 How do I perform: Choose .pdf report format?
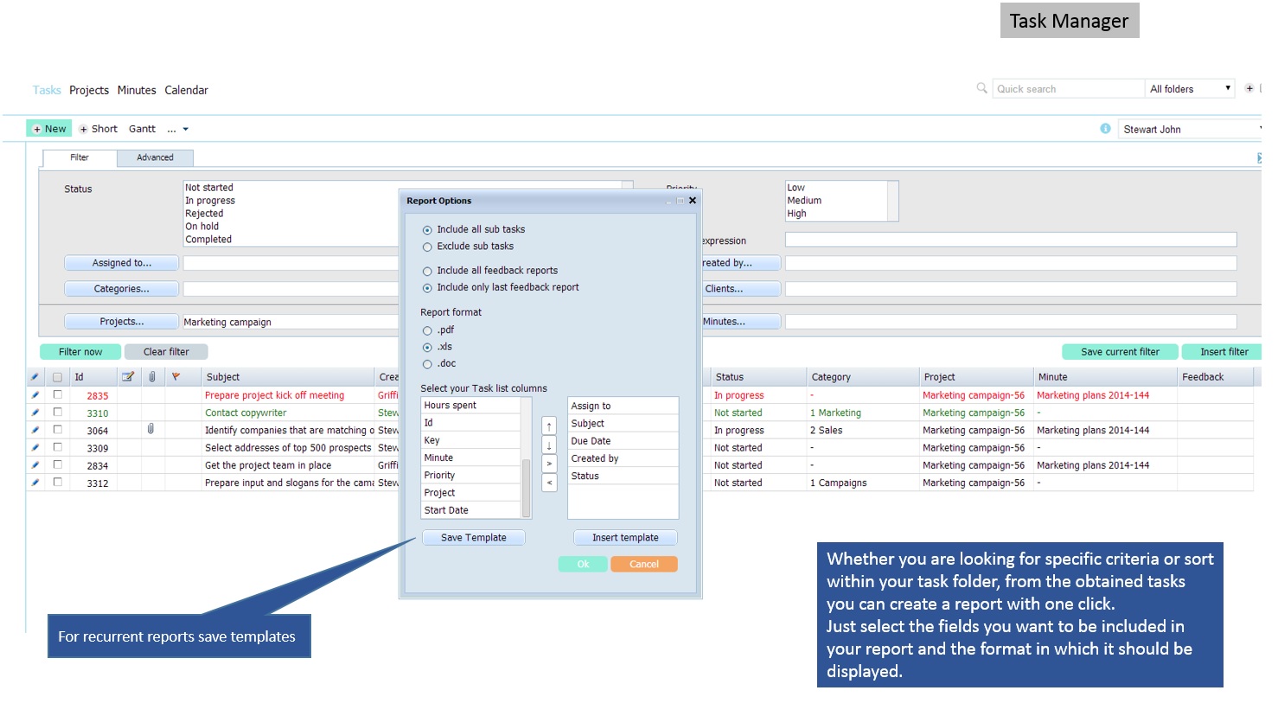point(427,331)
